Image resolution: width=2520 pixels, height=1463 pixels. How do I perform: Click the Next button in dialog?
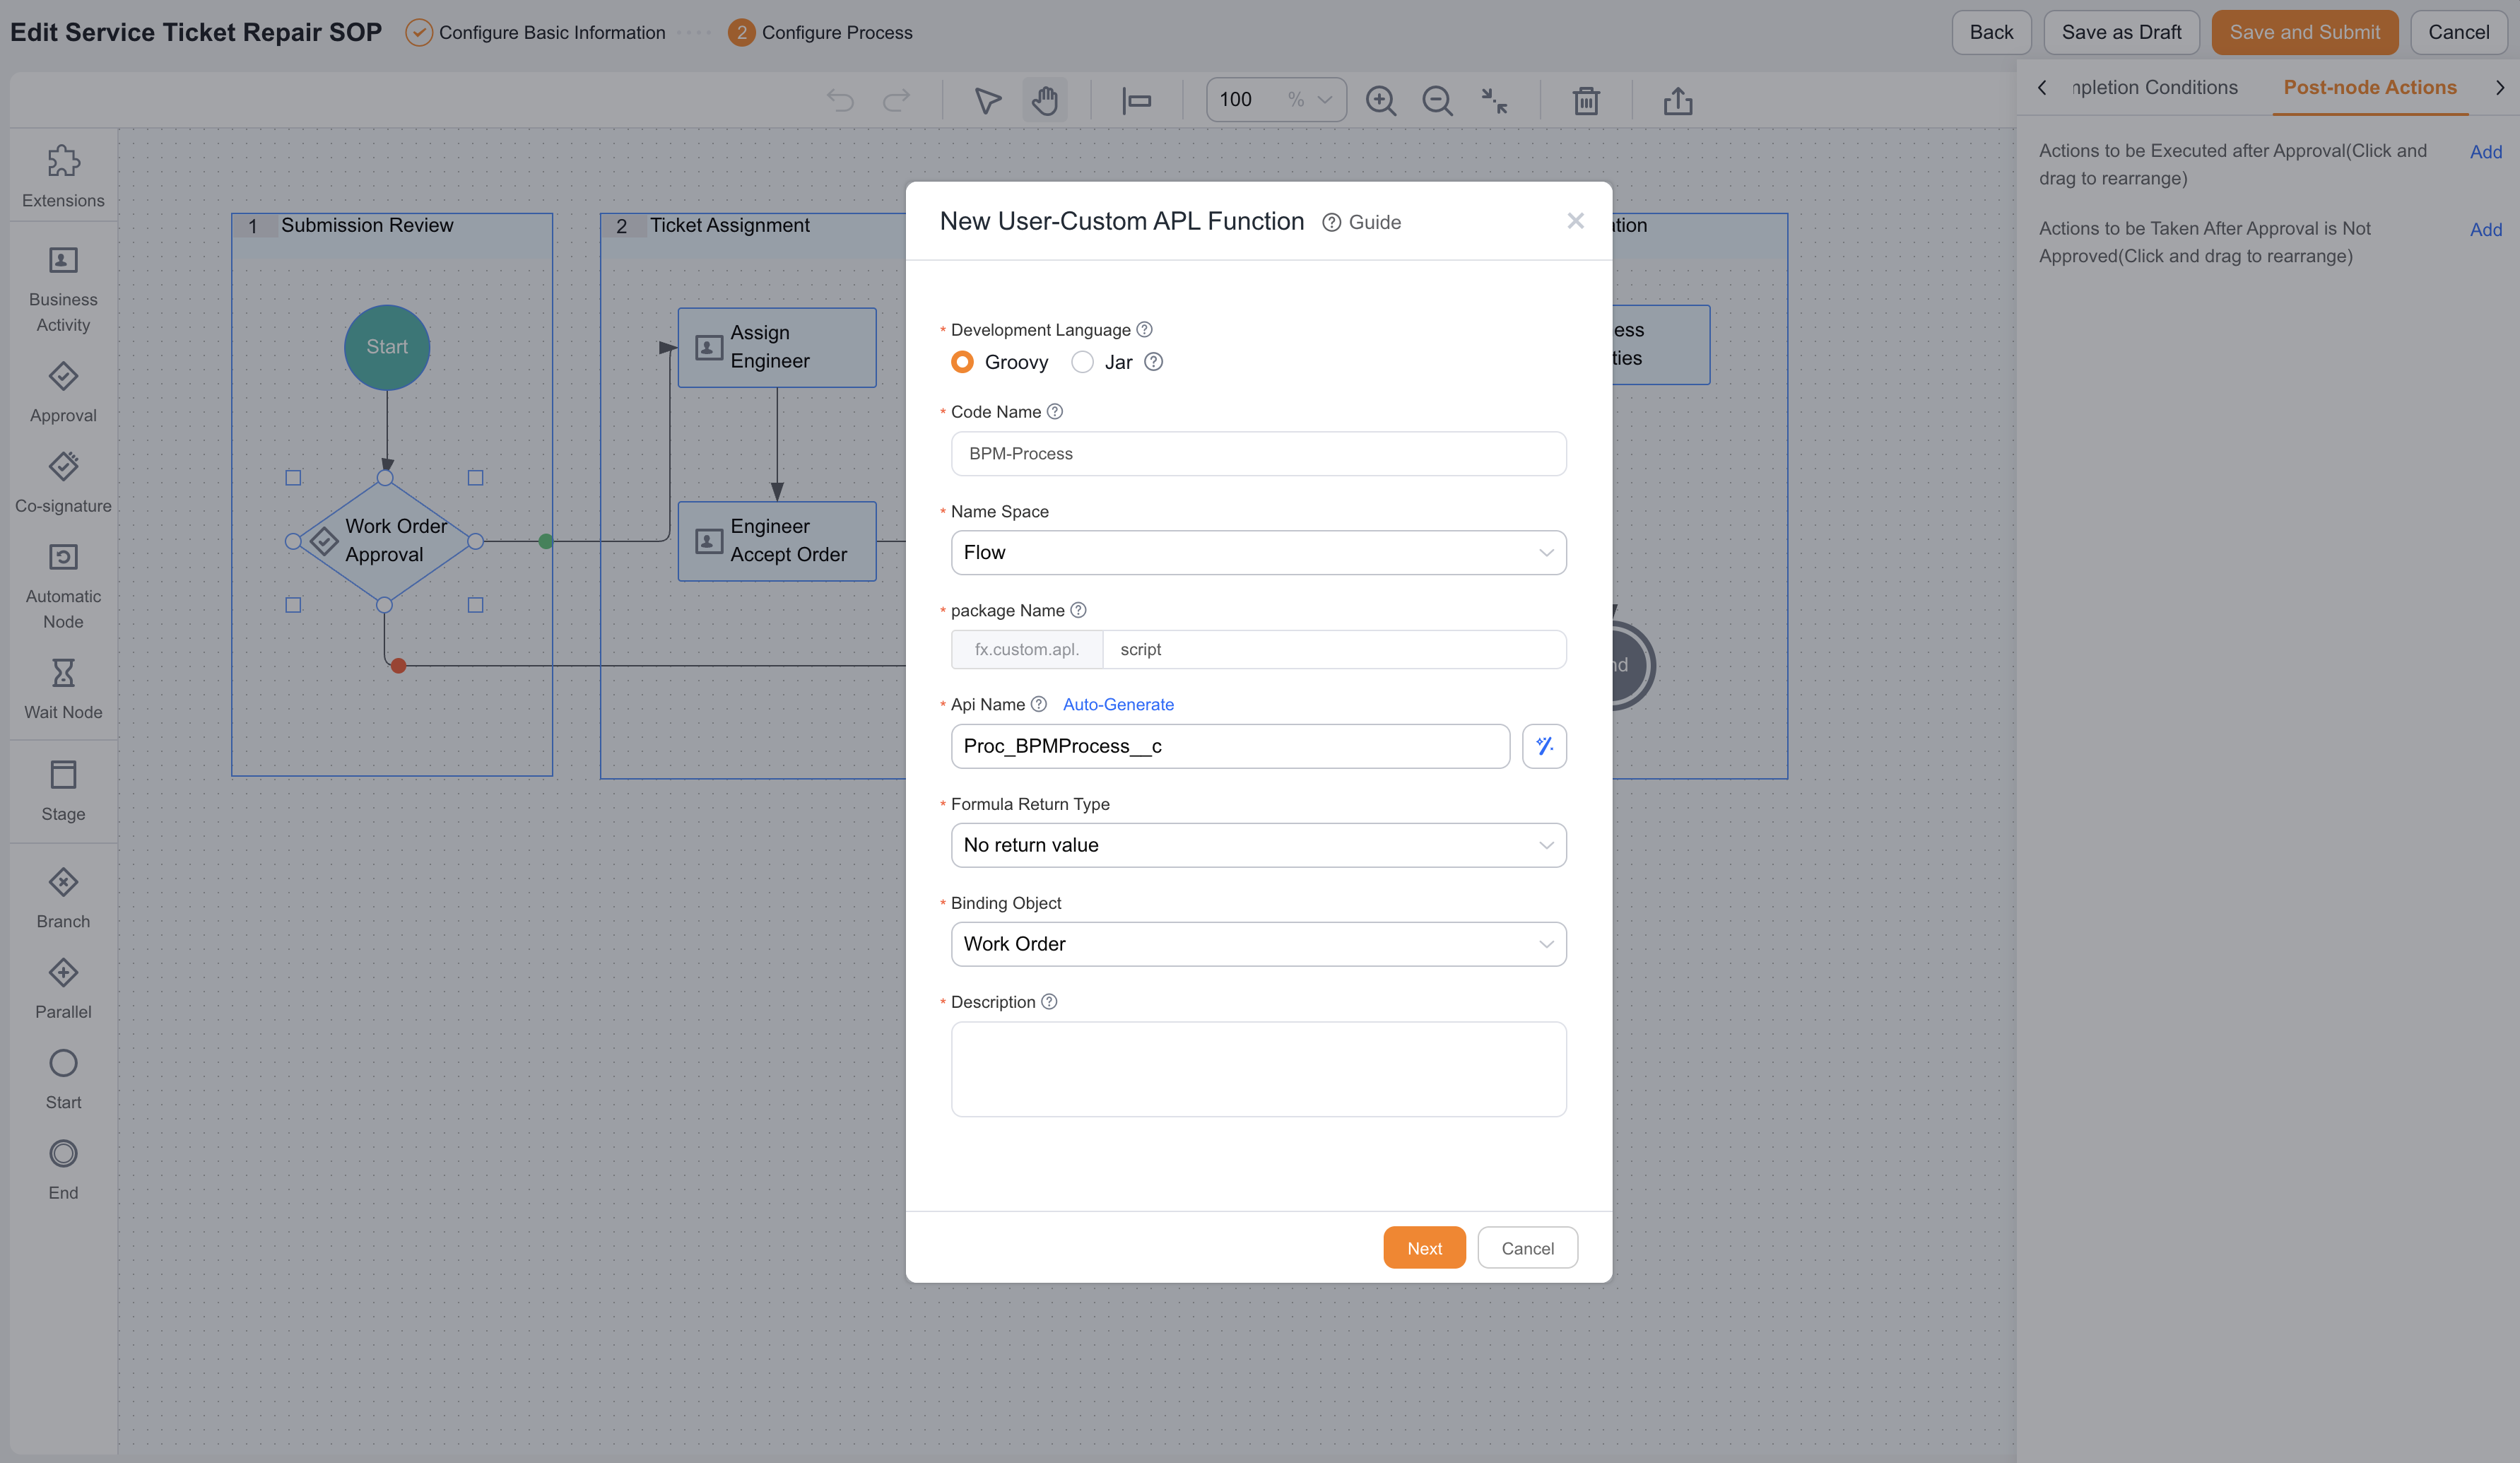pos(1424,1248)
